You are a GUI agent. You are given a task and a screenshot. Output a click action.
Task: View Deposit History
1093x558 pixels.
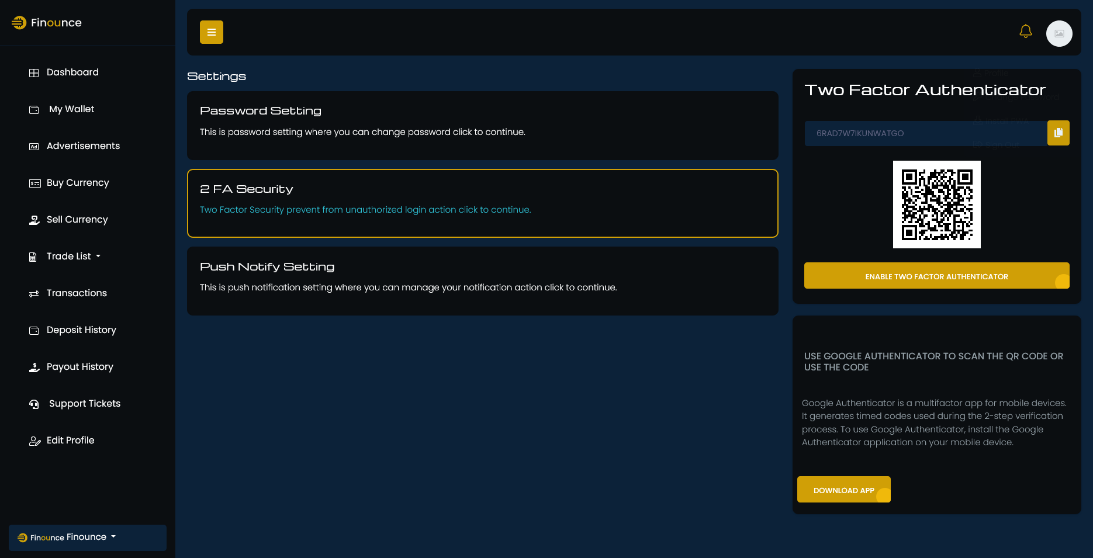(x=81, y=330)
